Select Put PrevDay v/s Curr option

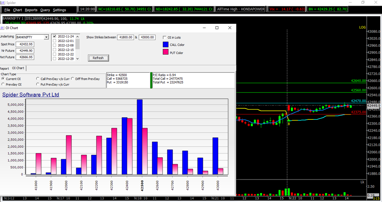coord(38,84)
